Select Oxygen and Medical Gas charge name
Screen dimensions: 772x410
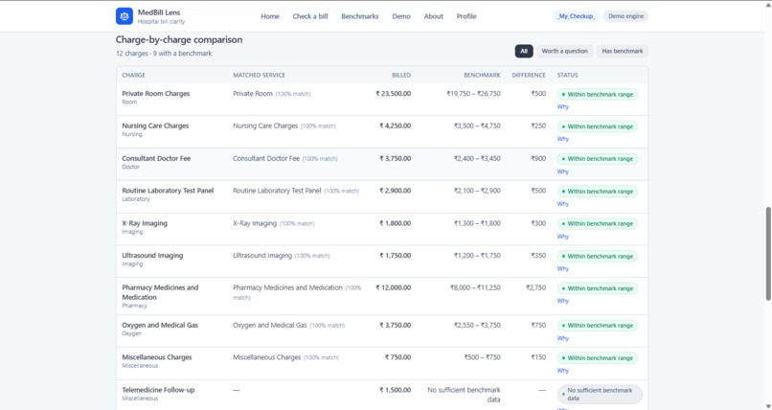[160, 325]
